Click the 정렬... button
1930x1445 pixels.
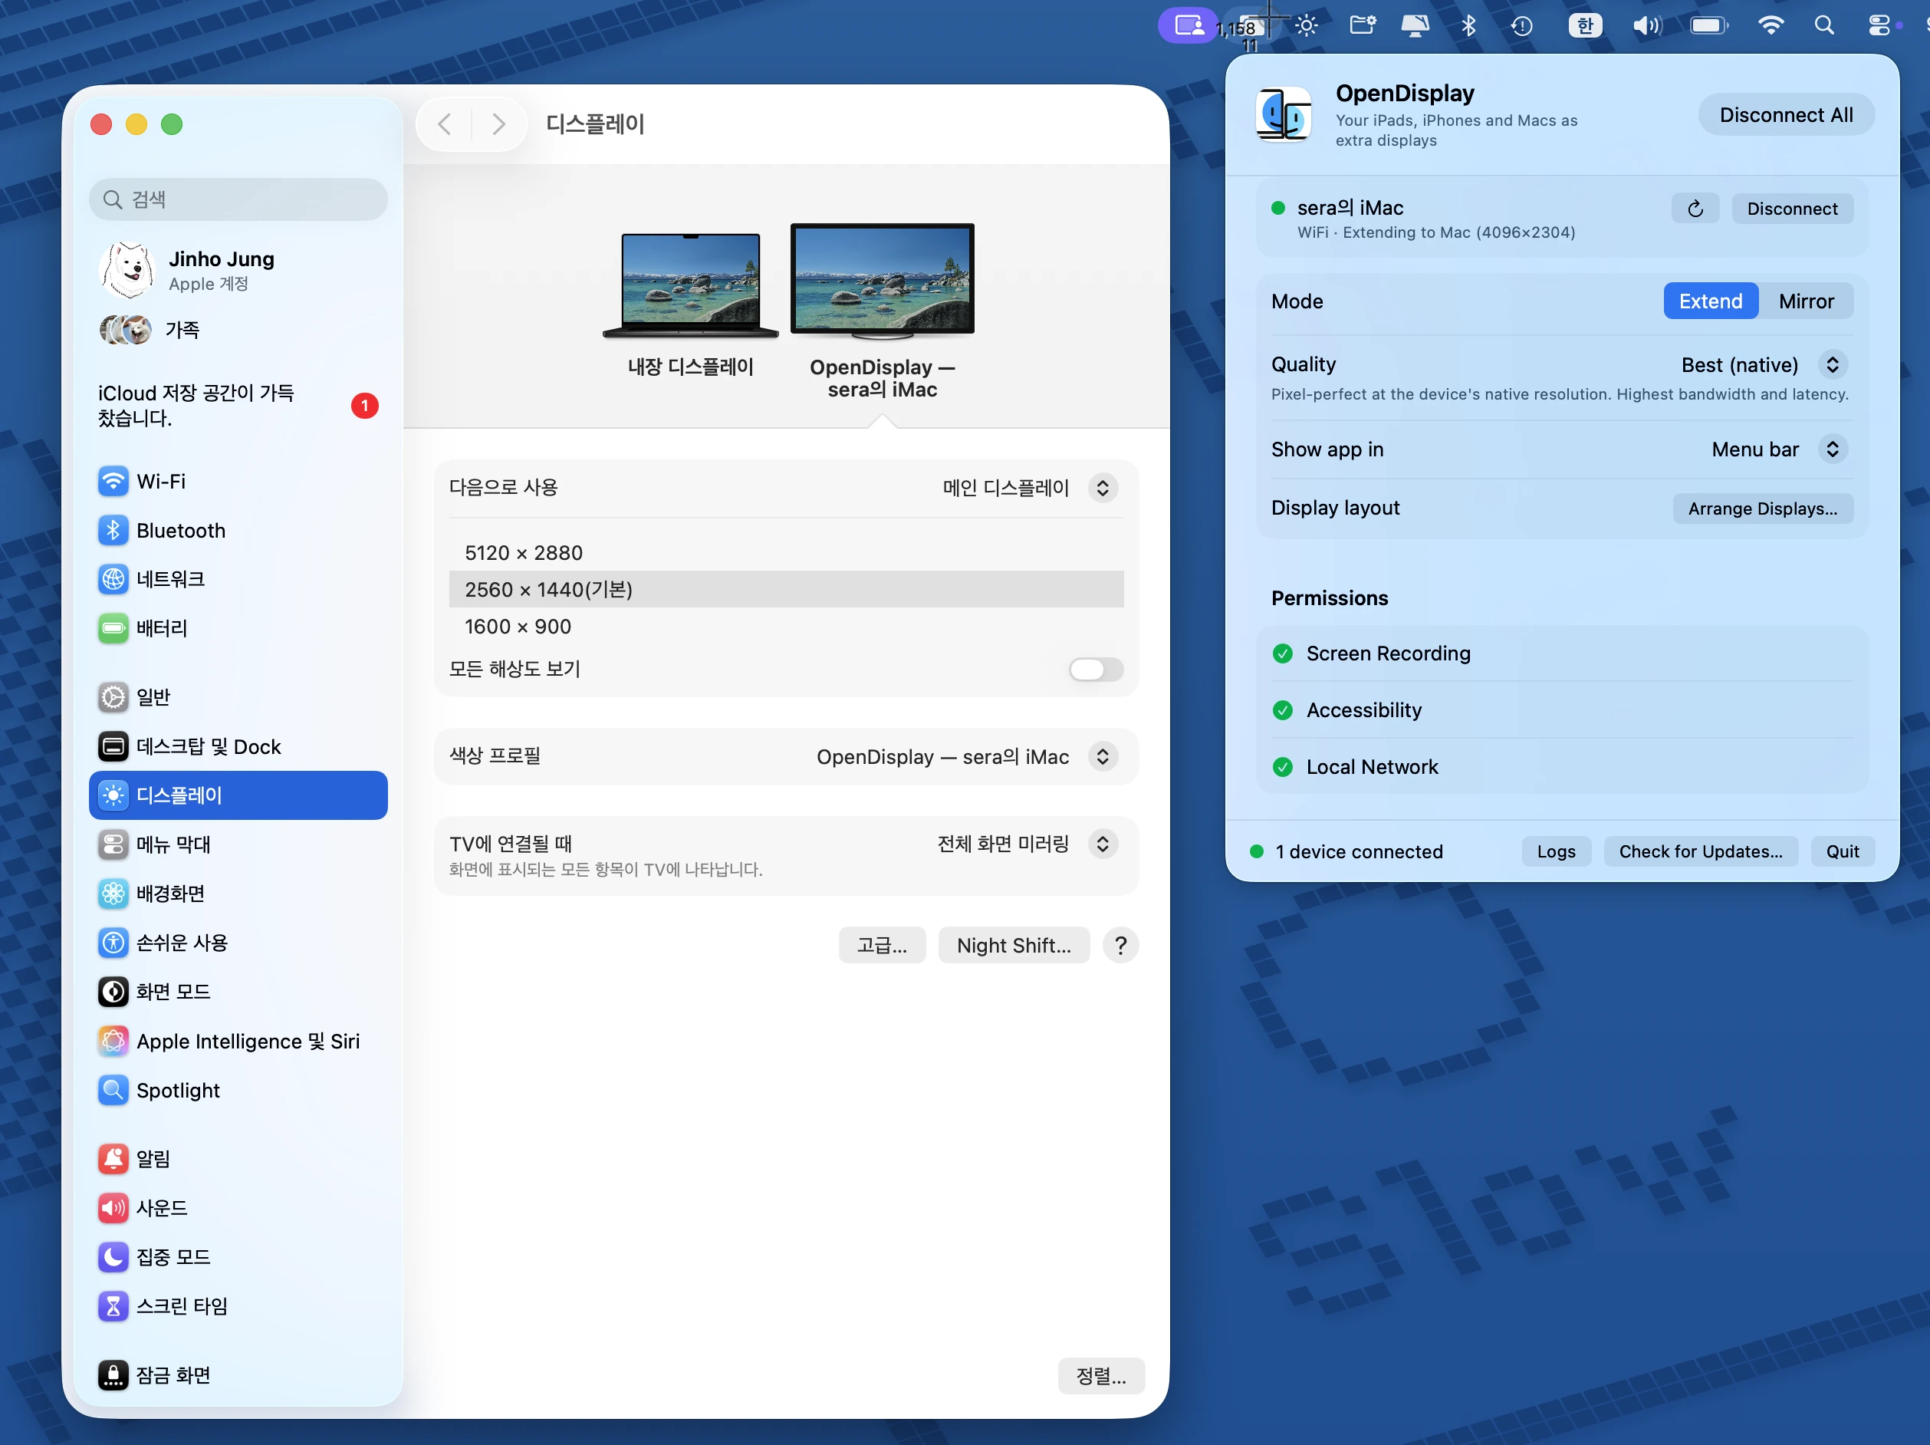click(1101, 1376)
